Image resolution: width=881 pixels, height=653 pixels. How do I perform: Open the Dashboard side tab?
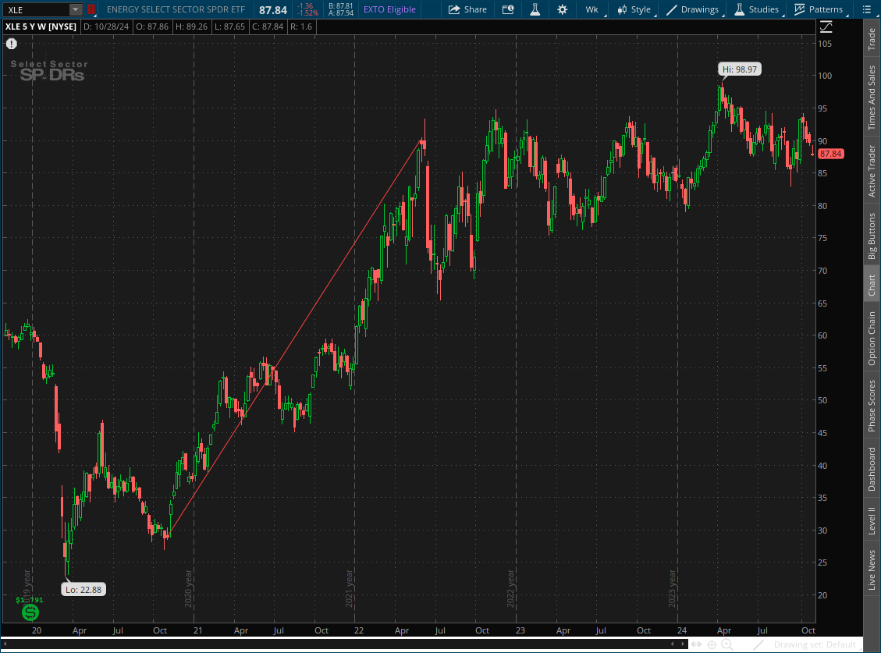[872, 469]
